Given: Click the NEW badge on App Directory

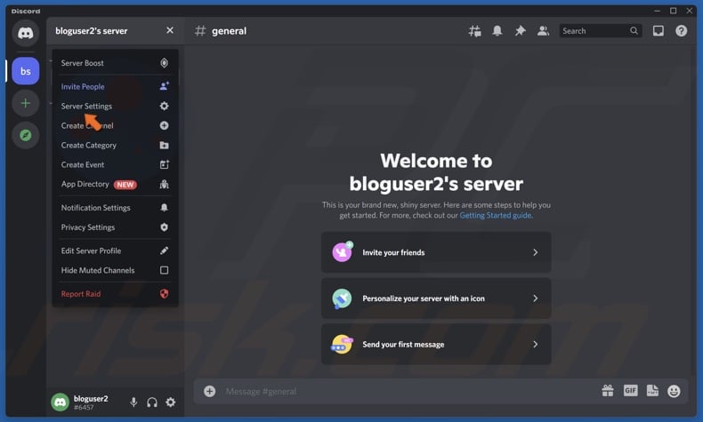Looking at the screenshot, I should (125, 185).
